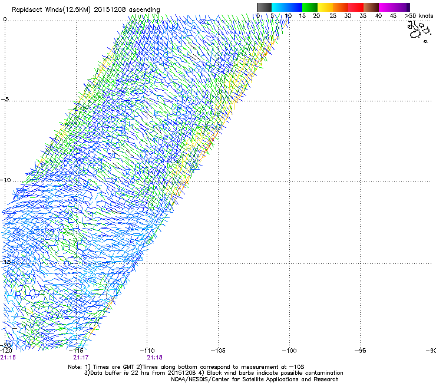Image resolution: width=436 pixels, height=383 pixels.
Task: Click the green 15-20 knots color bar segment
Action: pos(310,7)
